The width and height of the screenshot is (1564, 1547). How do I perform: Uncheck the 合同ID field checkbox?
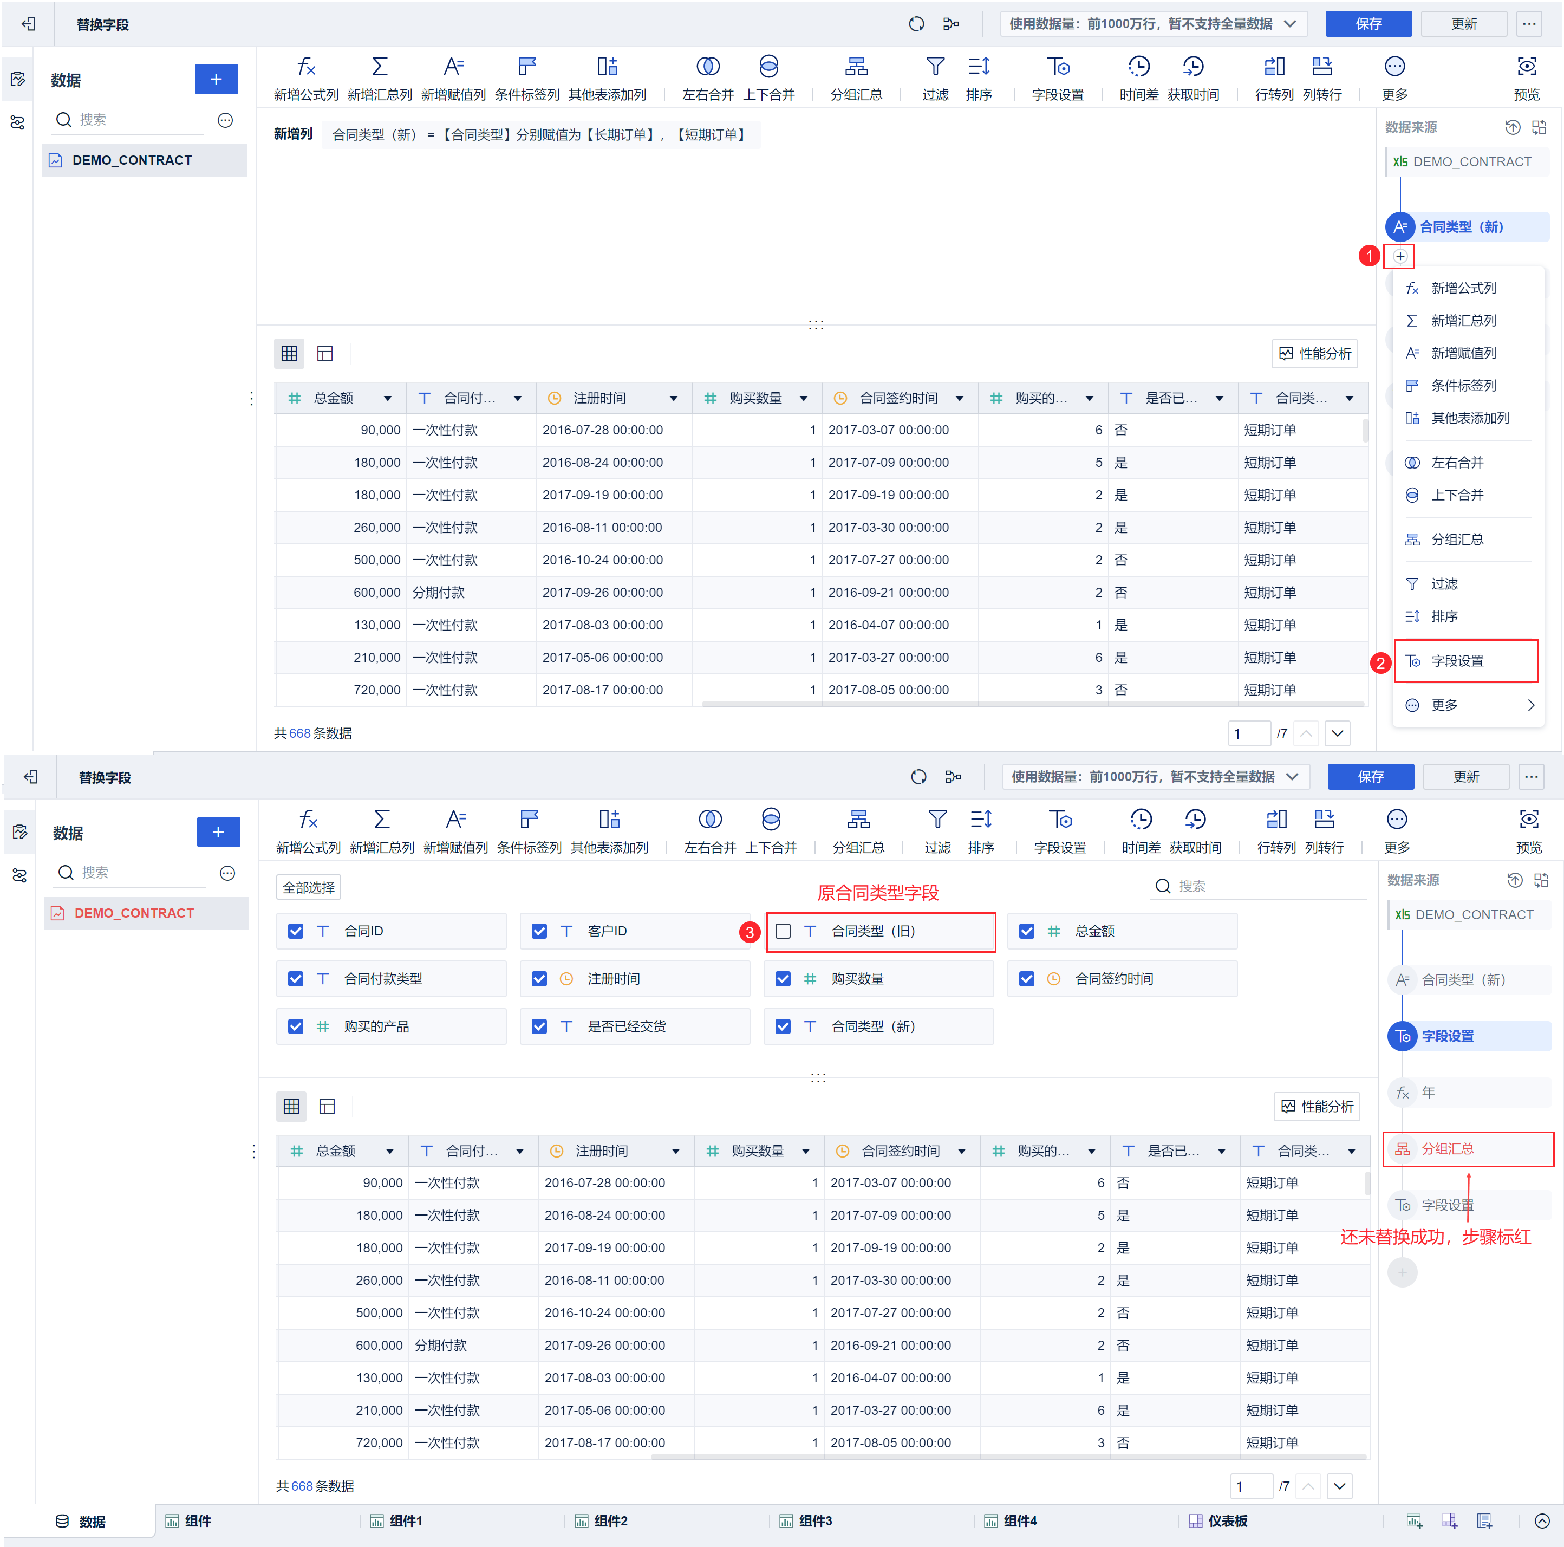click(296, 931)
